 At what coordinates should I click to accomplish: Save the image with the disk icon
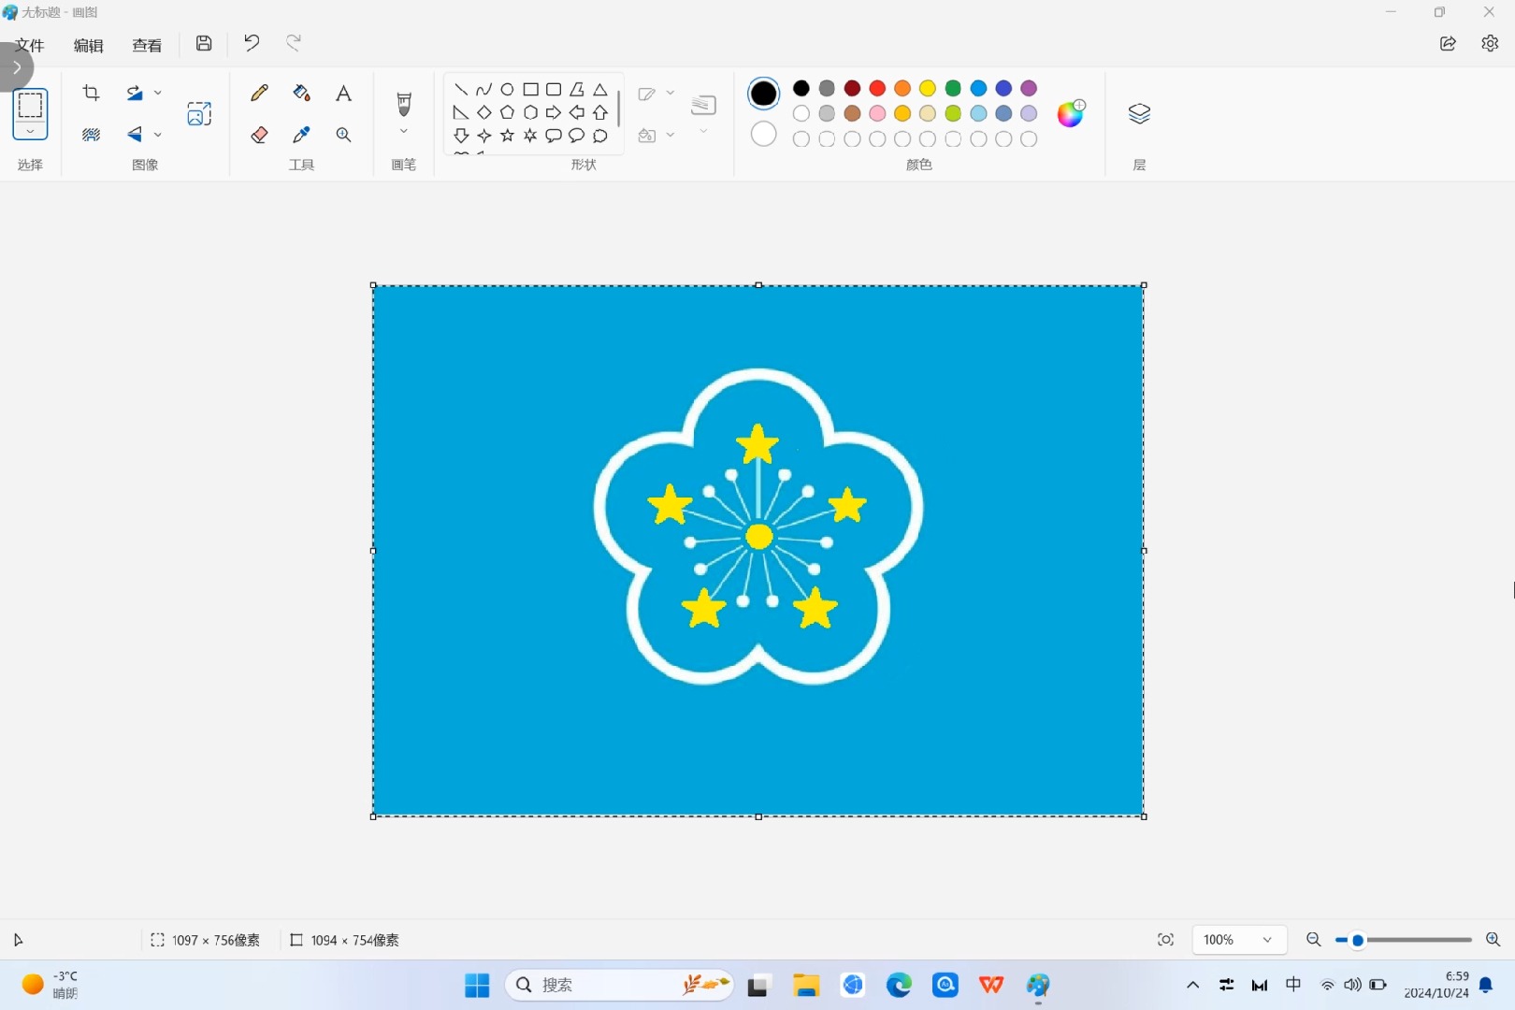tap(204, 43)
